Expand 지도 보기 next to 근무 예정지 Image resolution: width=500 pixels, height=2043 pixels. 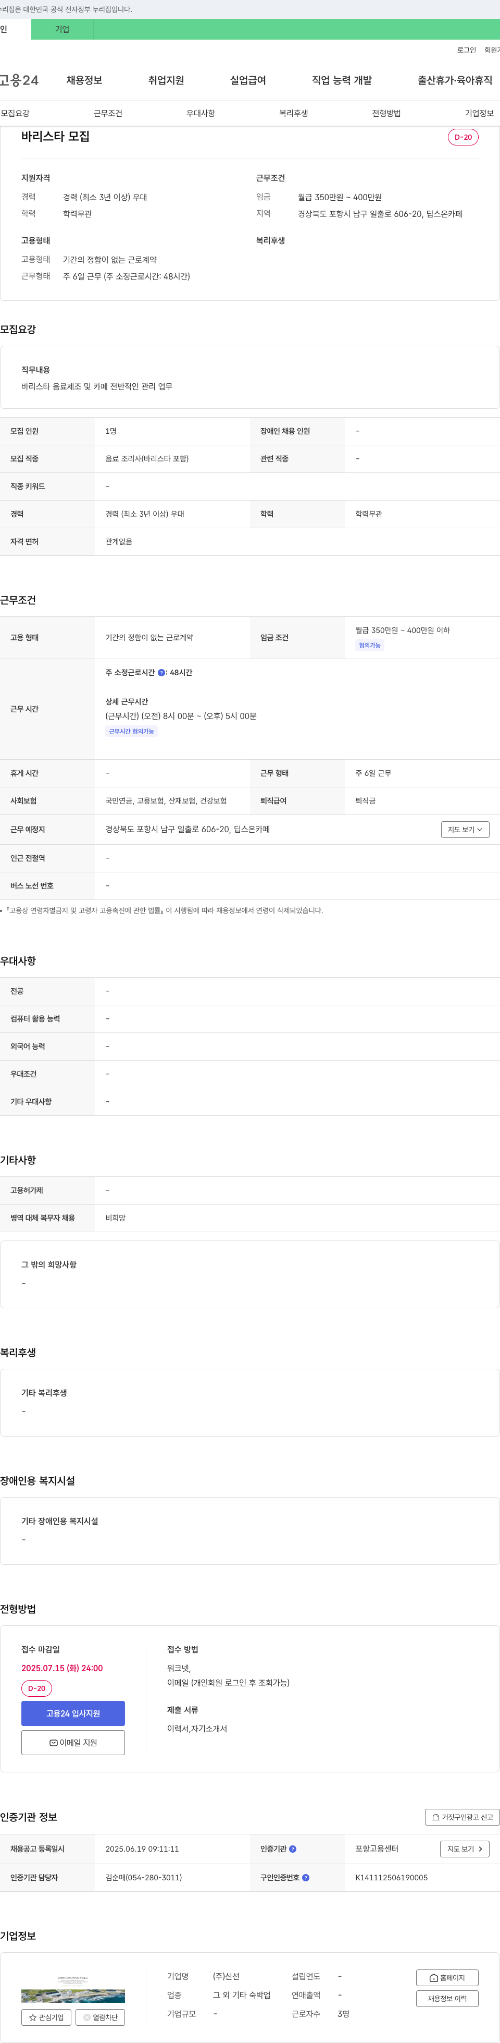465,830
